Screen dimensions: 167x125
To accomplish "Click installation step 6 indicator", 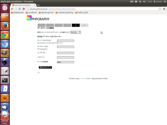I will [85, 25].
